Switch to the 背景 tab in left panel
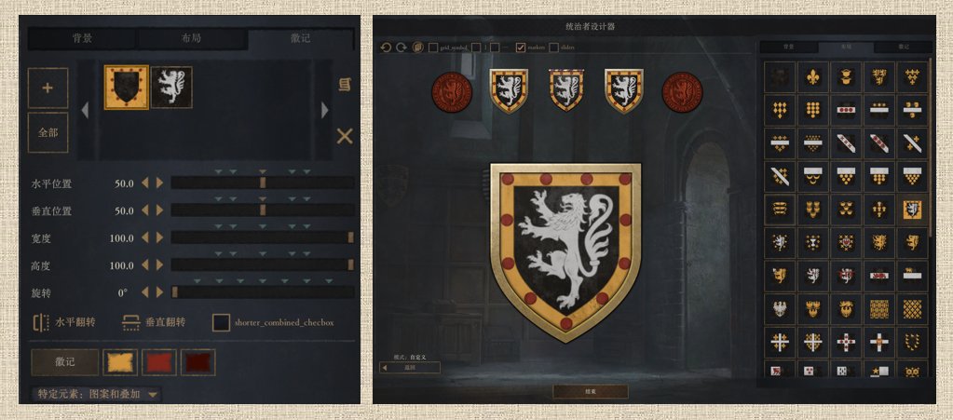Screen dimensions: 953x420 82,38
